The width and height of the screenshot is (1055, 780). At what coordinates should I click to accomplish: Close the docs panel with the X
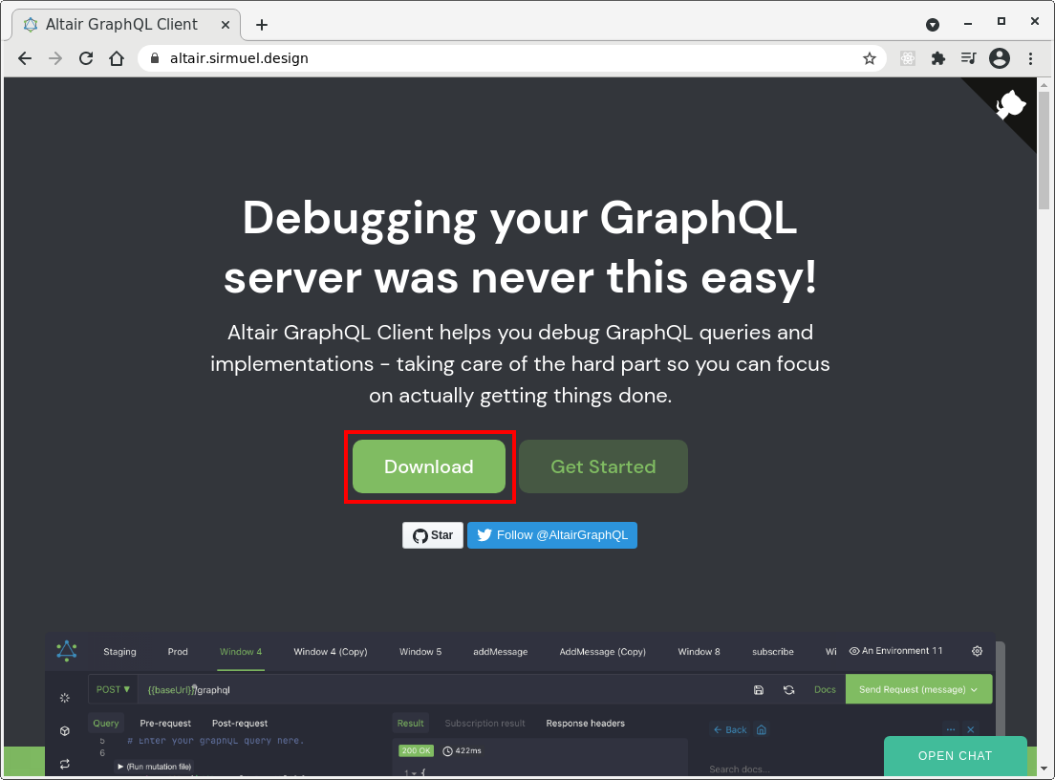(970, 729)
